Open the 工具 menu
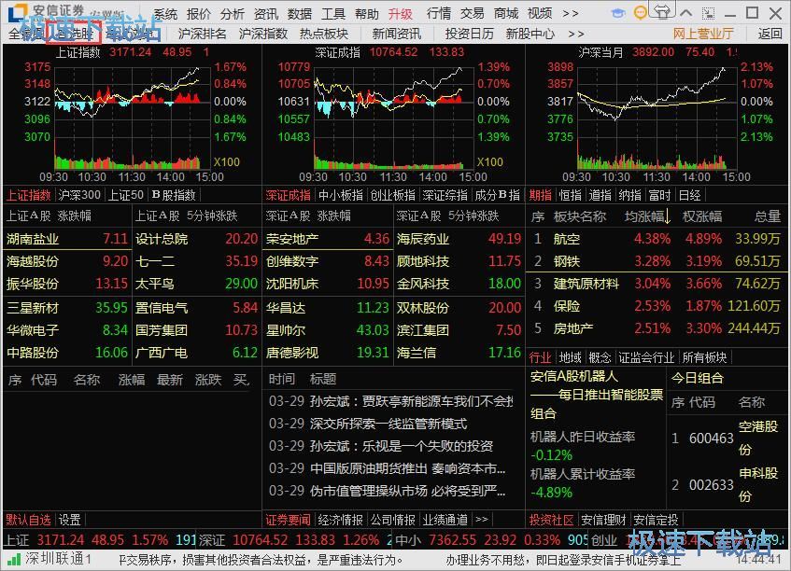 click(x=333, y=14)
